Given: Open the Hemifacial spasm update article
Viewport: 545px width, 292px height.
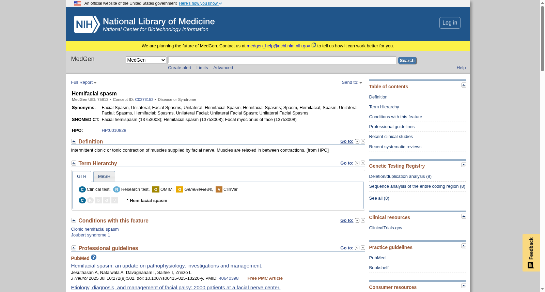Looking at the screenshot, I should click(167, 266).
